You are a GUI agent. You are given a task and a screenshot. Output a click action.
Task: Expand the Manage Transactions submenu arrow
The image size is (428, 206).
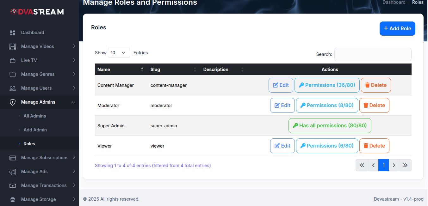(x=74, y=185)
